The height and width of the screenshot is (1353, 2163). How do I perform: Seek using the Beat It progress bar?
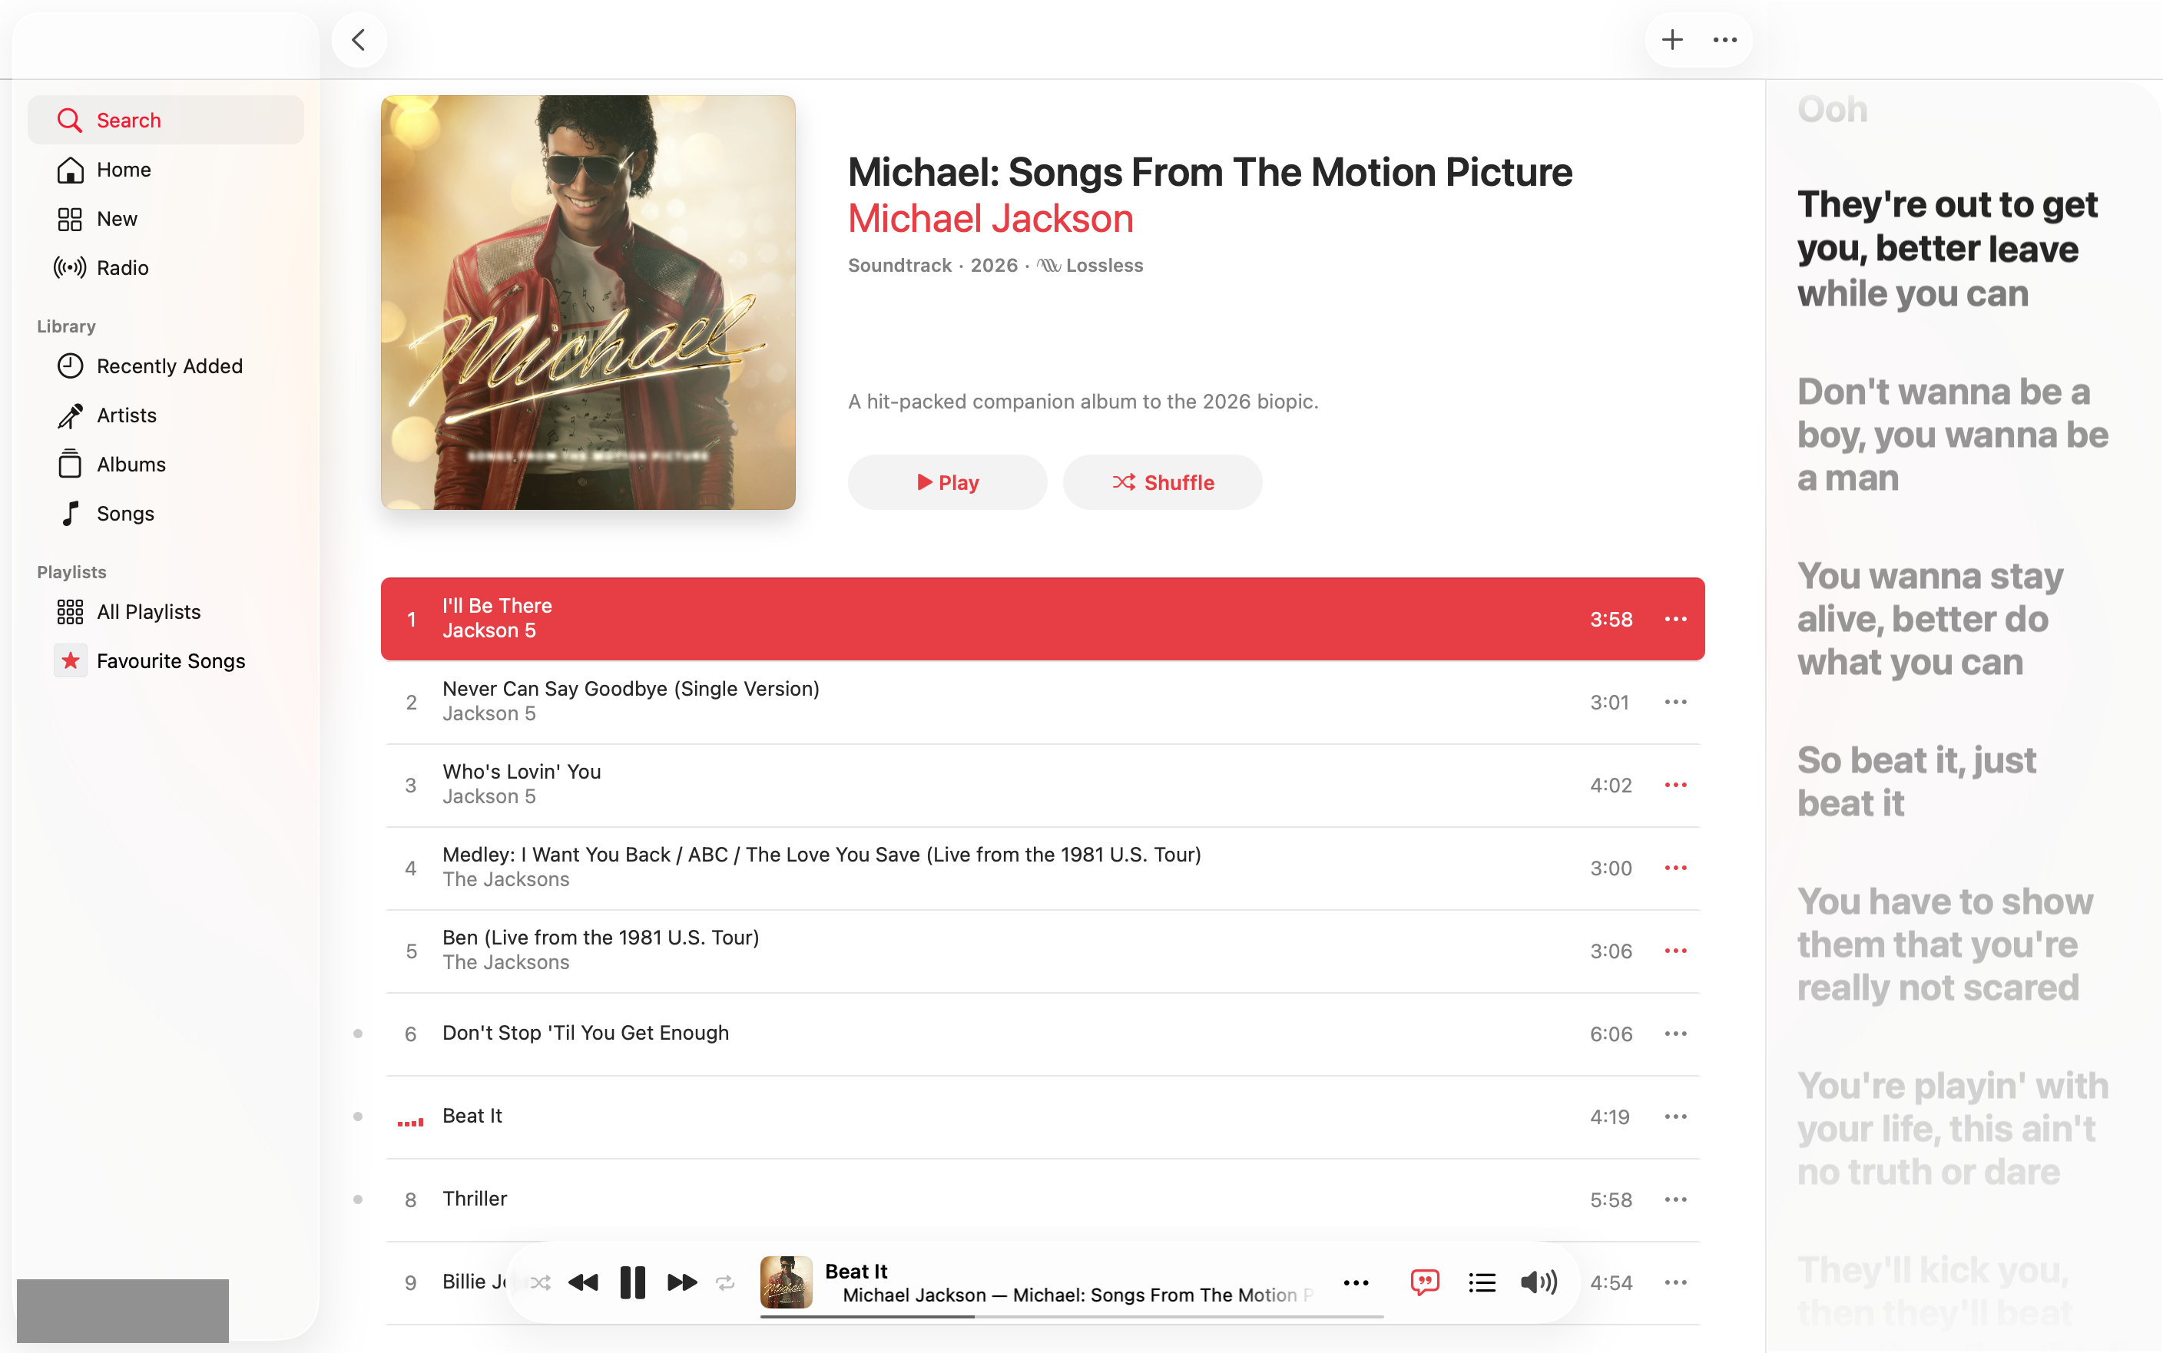[1072, 1316]
